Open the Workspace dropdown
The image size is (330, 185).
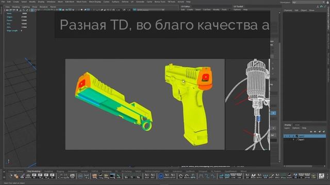[x=308, y=2]
